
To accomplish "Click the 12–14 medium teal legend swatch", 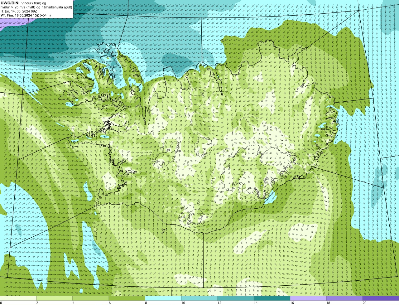I will (x=236, y=298).
